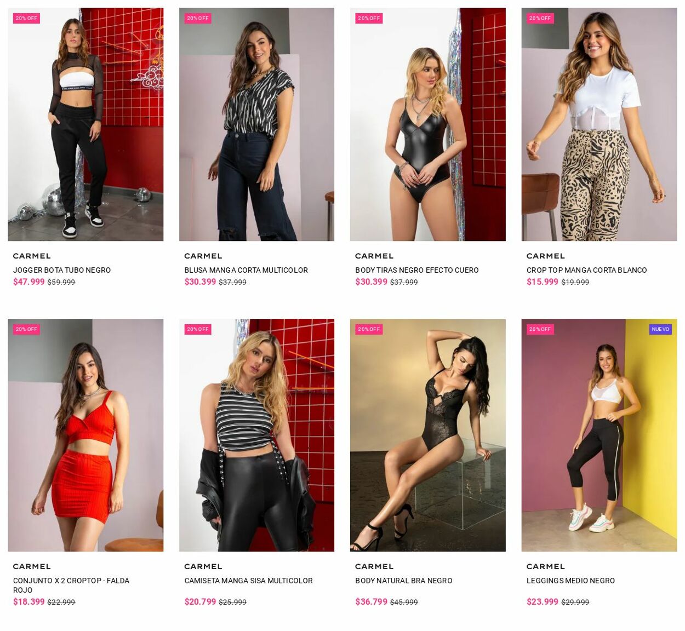This screenshot has height=631, width=685.
Task: Open the BLUSA MANGA CORTA MULTICOLOR title link
Action: point(246,270)
